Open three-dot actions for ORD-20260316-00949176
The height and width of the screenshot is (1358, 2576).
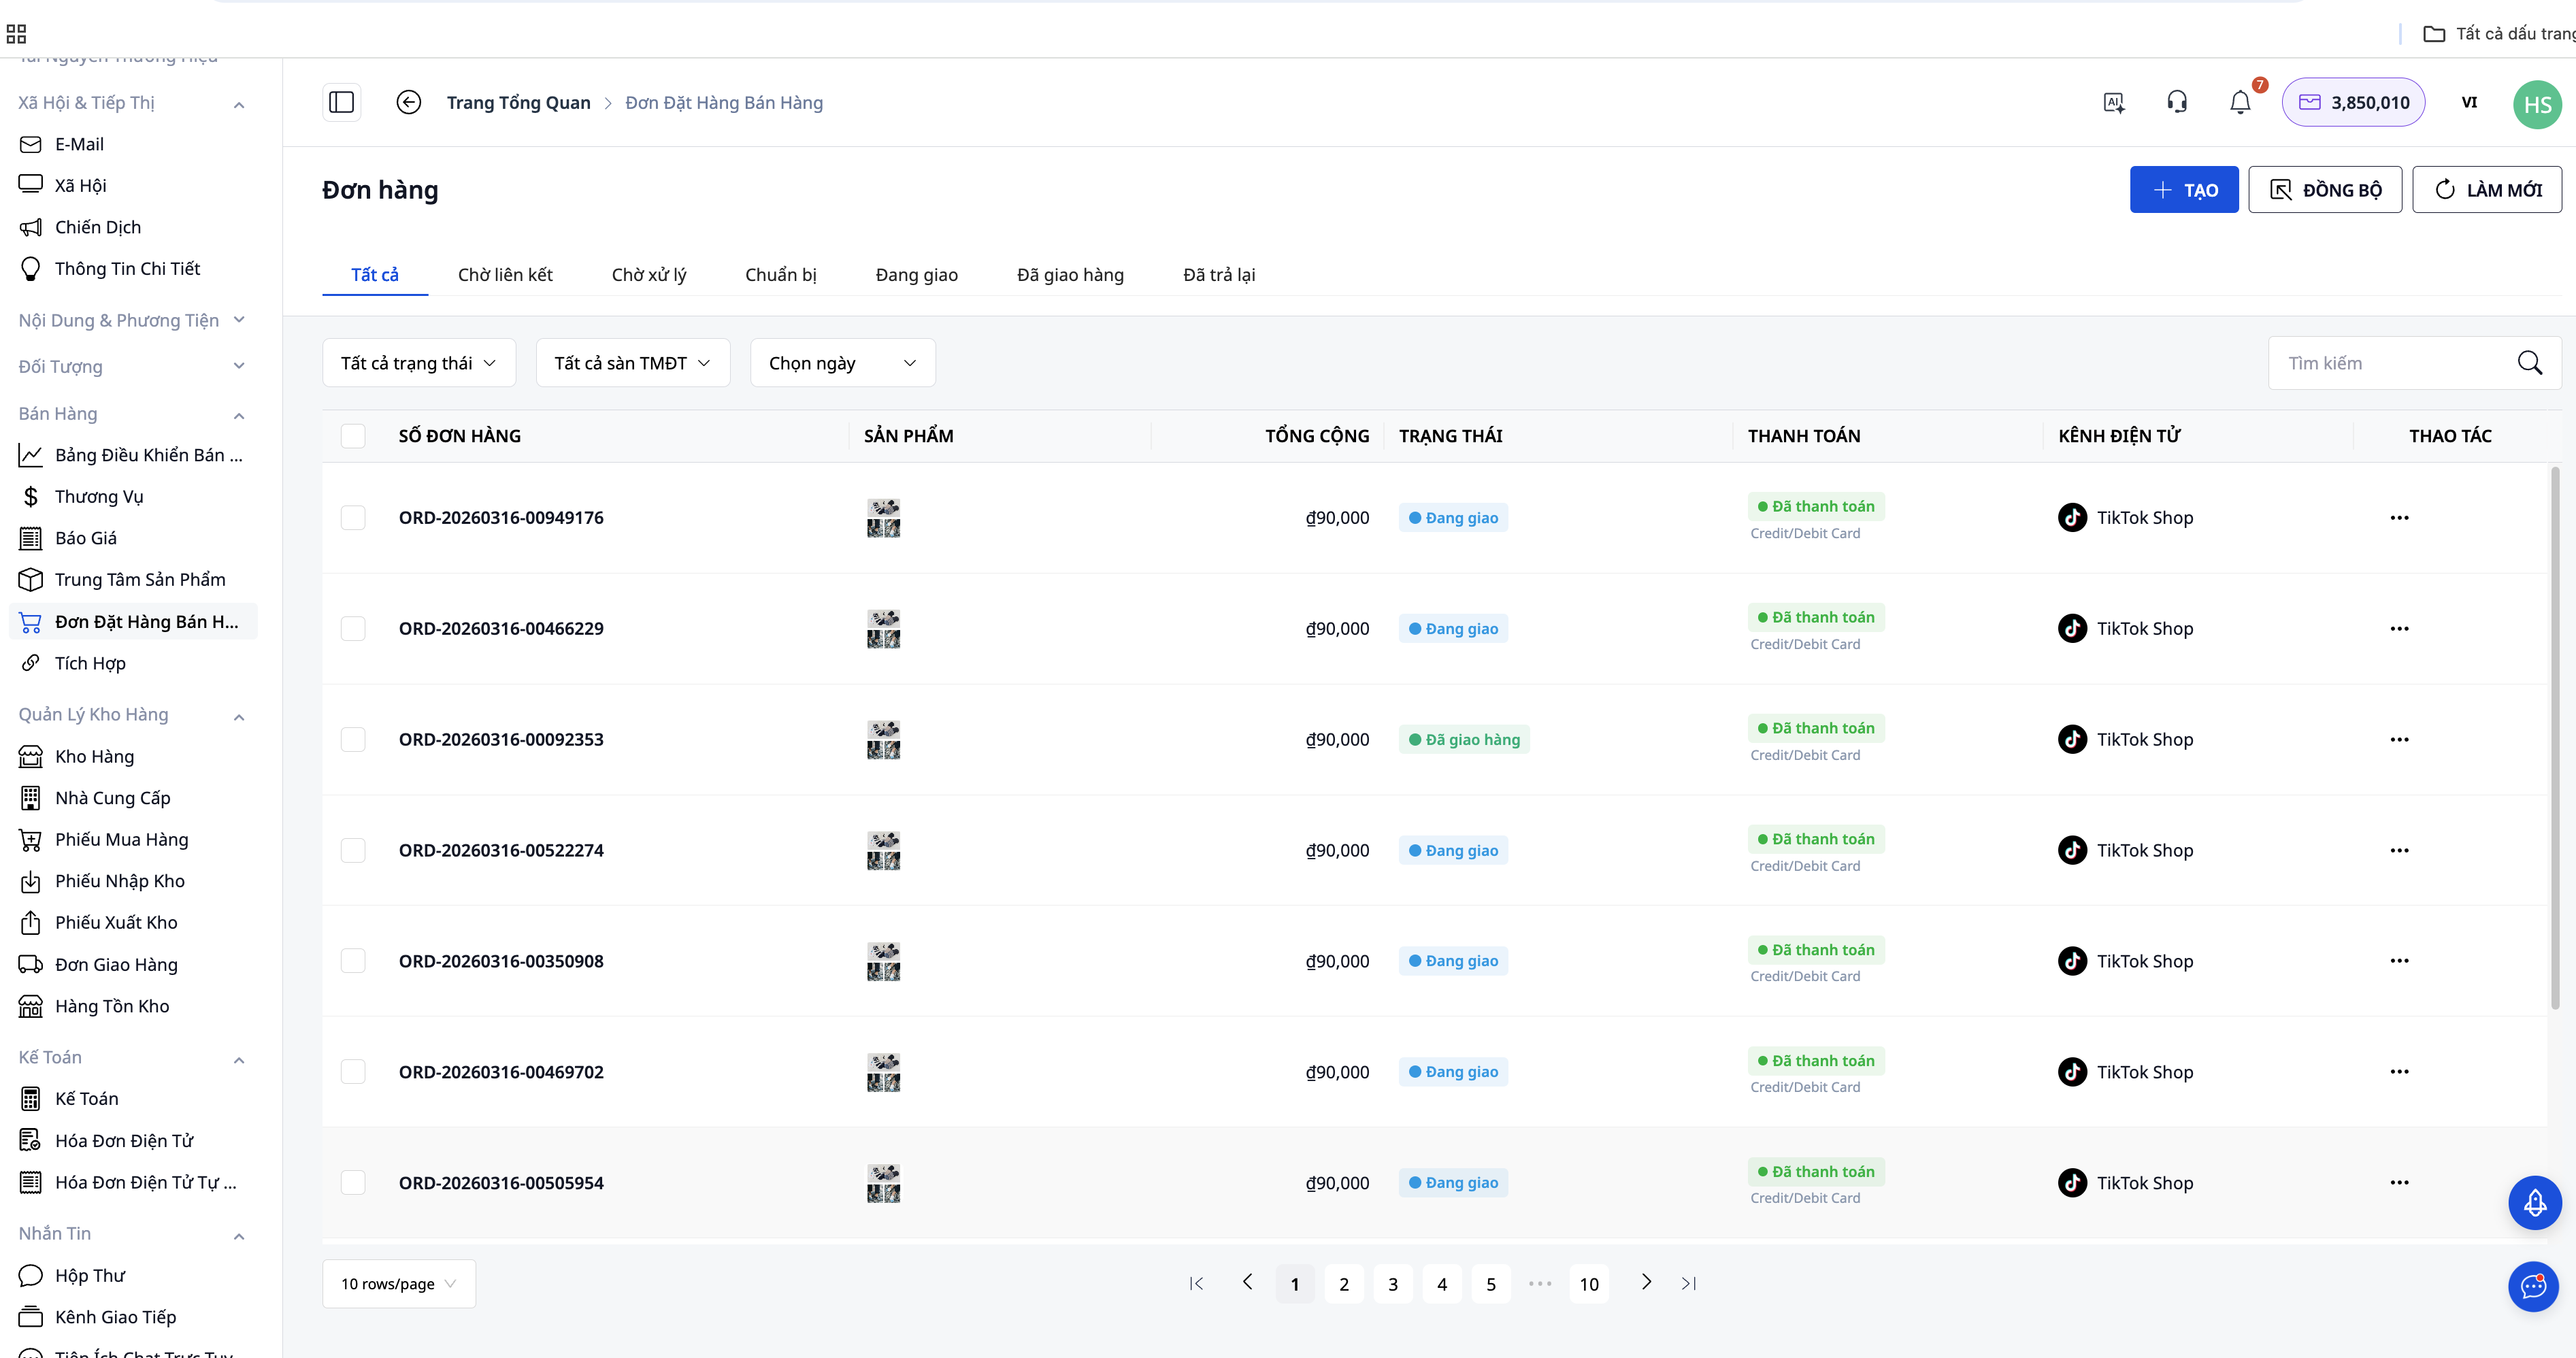pyautogui.click(x=2399, y=518)
